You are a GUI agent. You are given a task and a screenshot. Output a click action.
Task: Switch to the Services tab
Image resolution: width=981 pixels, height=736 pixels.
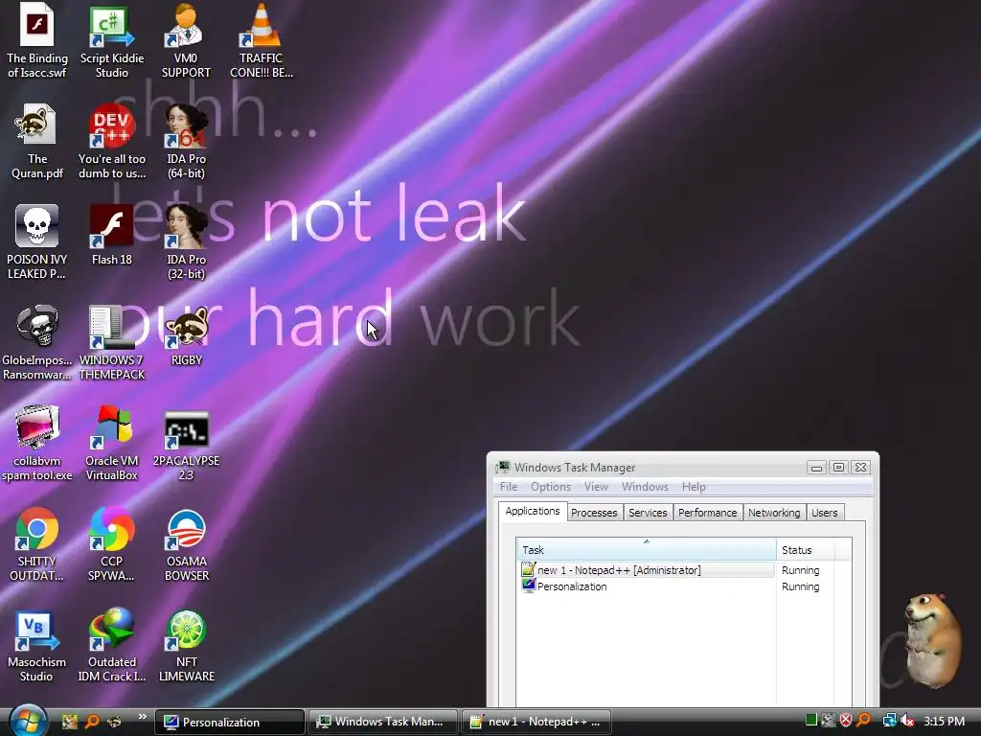click(648, 513)
